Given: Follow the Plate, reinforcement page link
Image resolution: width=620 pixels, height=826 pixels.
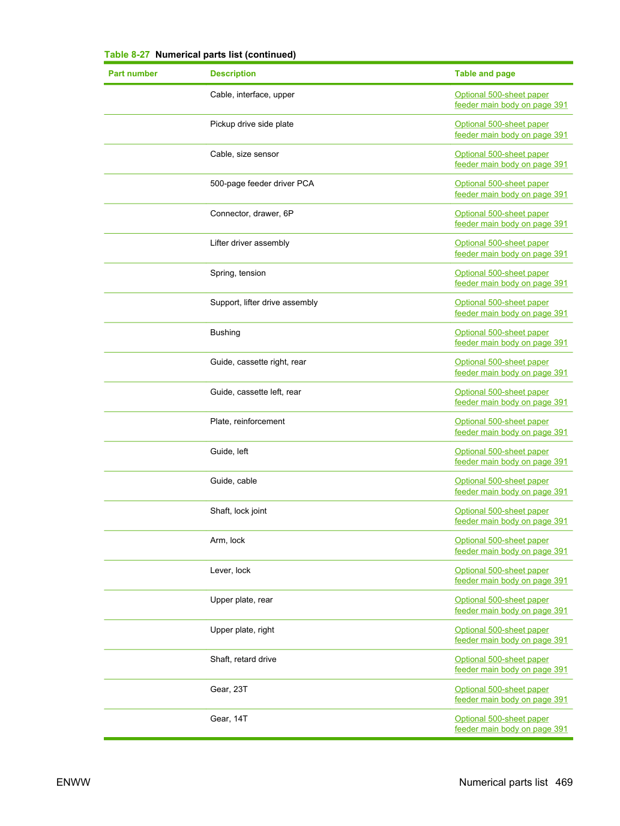Looking at the screenshot, I should click(x=511, y=427).
